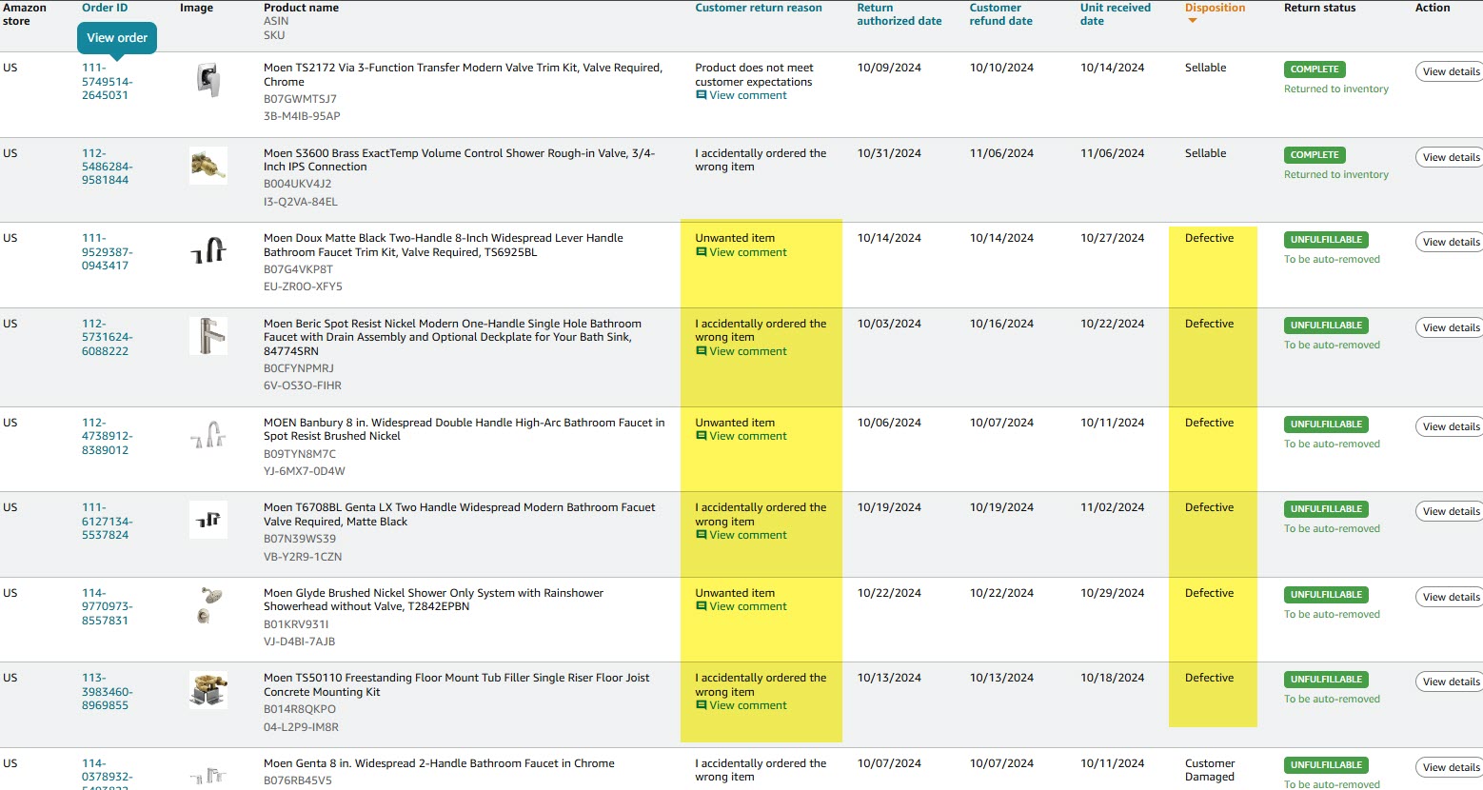Click Customer Damaged disposition cell
1483x790 pixels.
pyautogui.click(x=1210, y=770)
